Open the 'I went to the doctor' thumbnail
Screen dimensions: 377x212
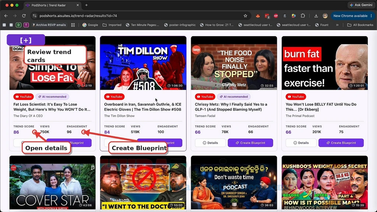(x=143, y=183)
